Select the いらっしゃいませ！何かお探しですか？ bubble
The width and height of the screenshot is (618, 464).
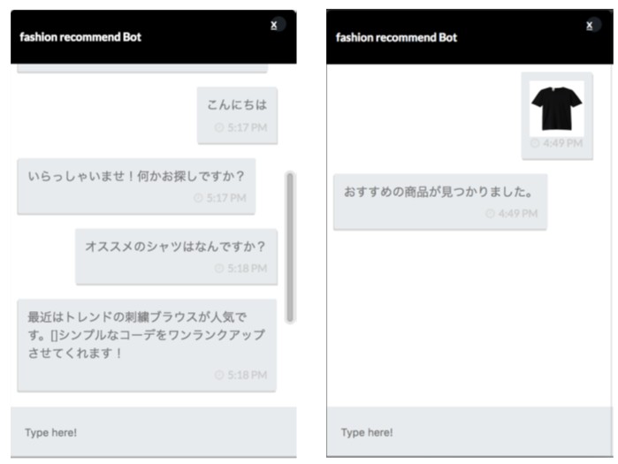pos(136,186)
